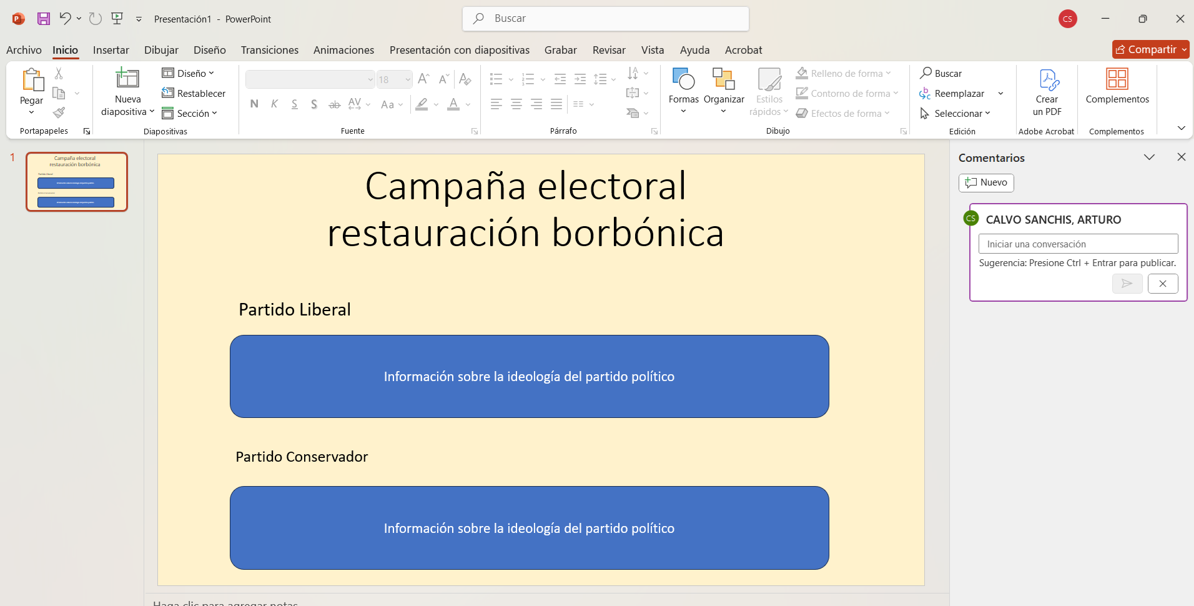Click the Undo arrow icon

pyautogui.click(x=65, y=19)
